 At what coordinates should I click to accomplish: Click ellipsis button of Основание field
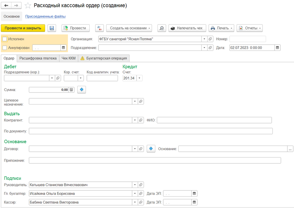290,149
